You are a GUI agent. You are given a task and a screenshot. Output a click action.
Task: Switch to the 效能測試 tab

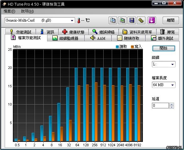pos(20,32)
